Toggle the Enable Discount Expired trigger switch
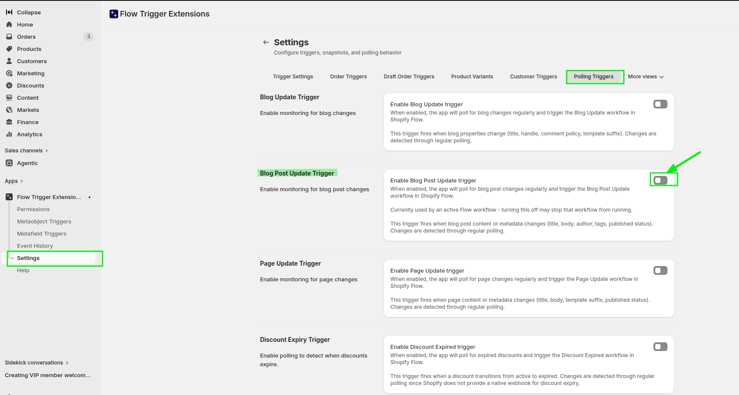 click(x=660, y=347)
